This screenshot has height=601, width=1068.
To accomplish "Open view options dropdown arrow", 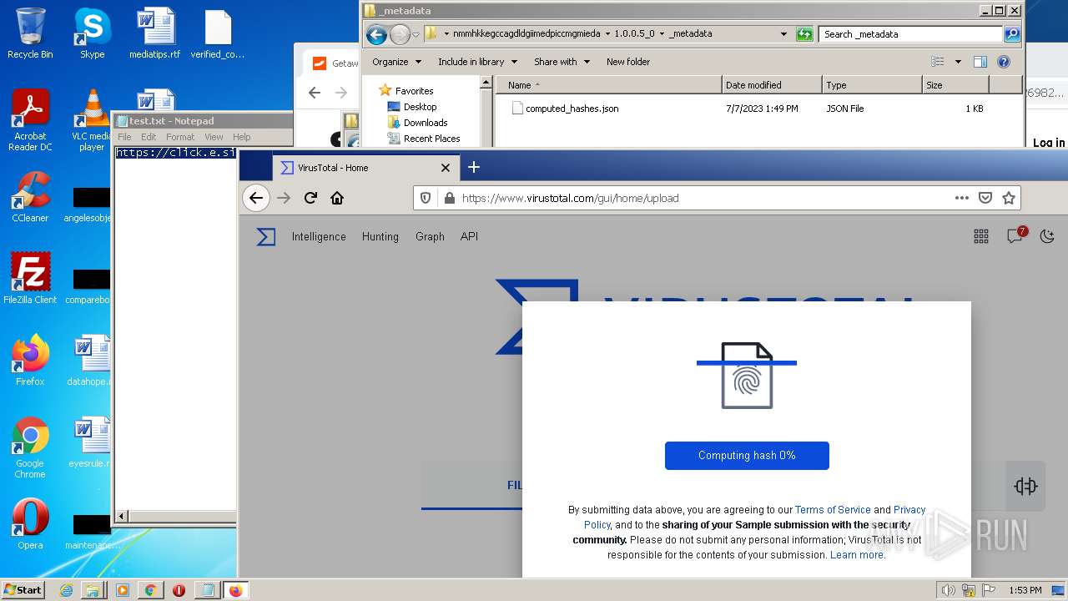I will tap(958, 62).
